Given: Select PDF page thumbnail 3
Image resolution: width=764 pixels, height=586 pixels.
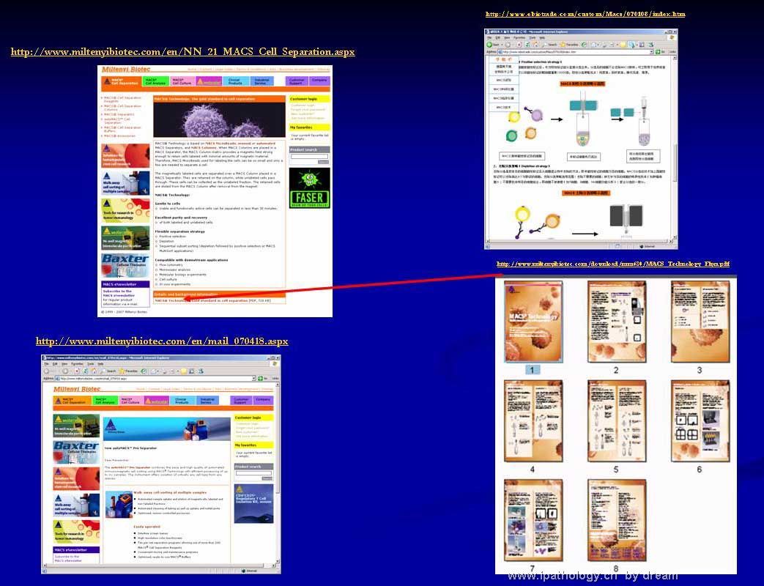Looking at the screenshot, I should 700,321.
